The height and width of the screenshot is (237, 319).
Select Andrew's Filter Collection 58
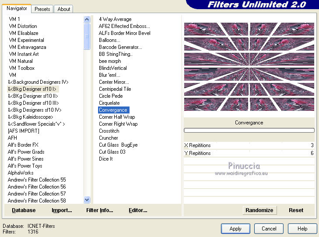click(x=37, y=201)
